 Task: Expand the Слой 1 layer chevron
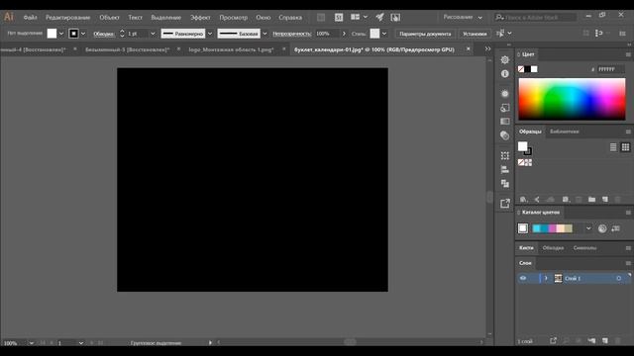[x=546, y=278]
